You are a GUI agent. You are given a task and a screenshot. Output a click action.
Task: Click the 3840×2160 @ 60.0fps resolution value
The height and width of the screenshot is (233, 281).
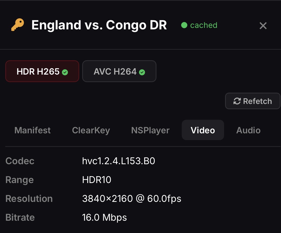click(x=132, y=199)
